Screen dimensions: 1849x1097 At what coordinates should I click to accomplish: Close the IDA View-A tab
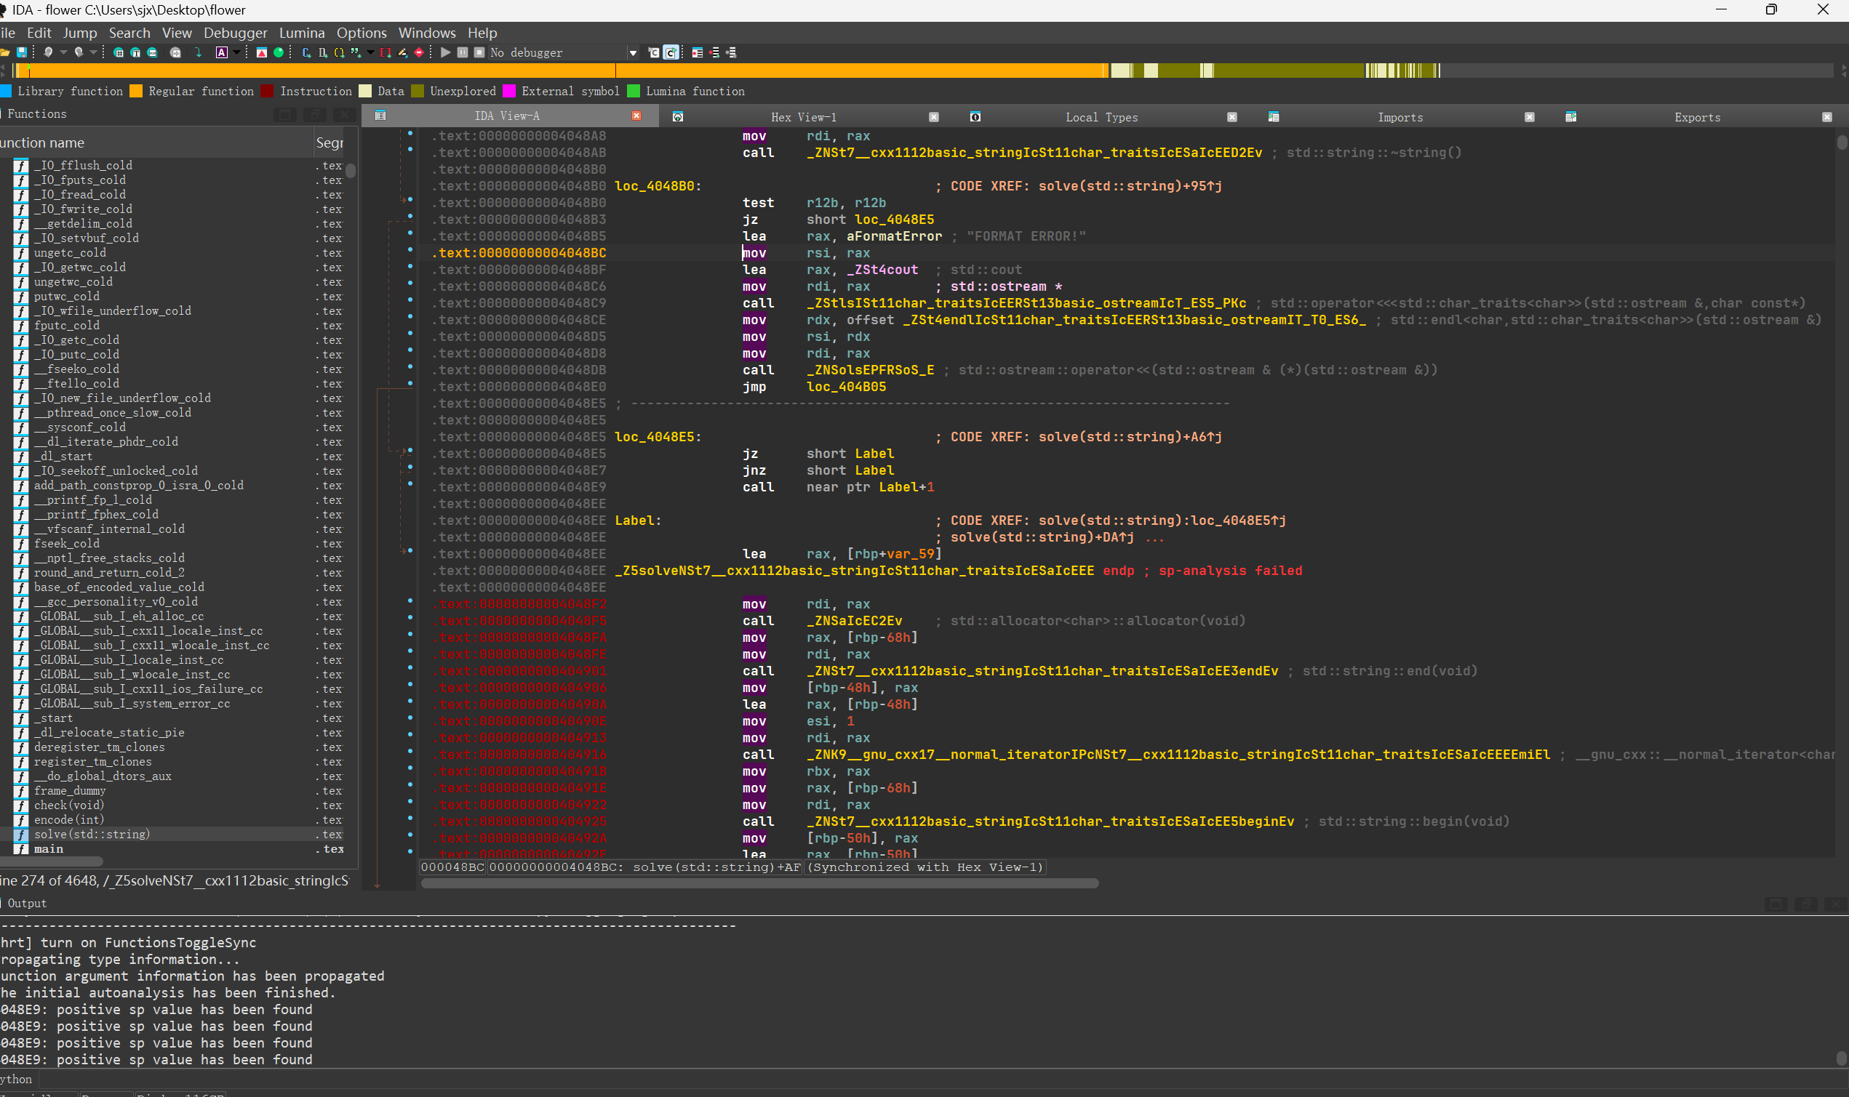coord(636,116)
